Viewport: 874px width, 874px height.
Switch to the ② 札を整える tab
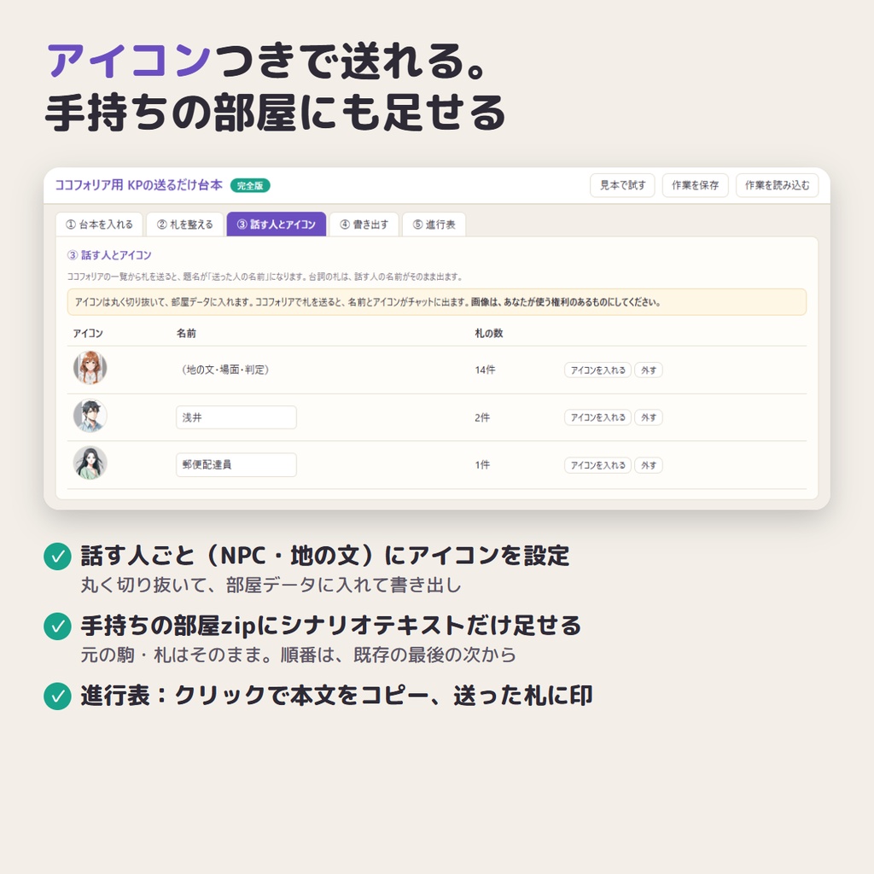pos(185,224)
